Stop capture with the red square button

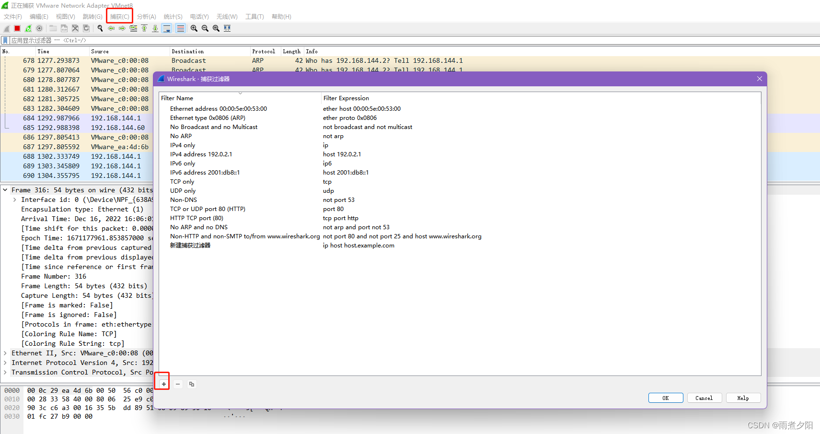17,28
